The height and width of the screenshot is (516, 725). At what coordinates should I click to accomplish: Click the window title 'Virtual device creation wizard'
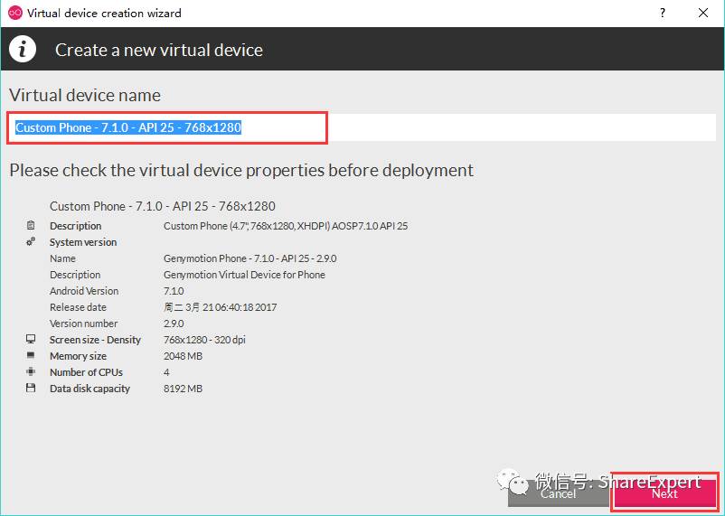pyautogui.click(x=104, y=13)
